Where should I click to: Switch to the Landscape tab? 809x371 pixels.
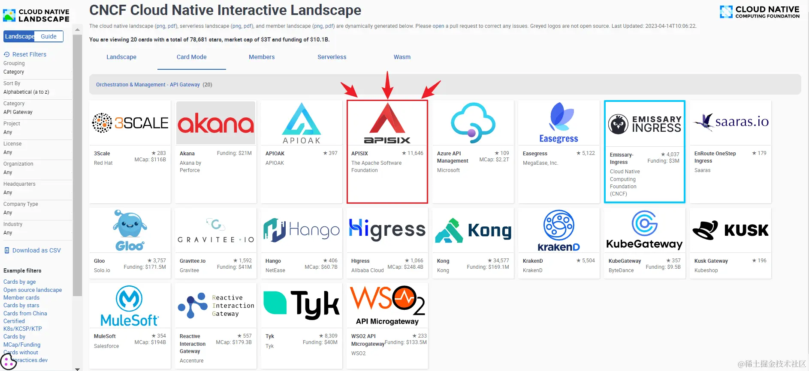(x=121, y=57)
